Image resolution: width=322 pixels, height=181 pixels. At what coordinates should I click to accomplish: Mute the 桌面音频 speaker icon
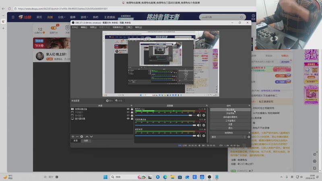click(x=199, y=136)
